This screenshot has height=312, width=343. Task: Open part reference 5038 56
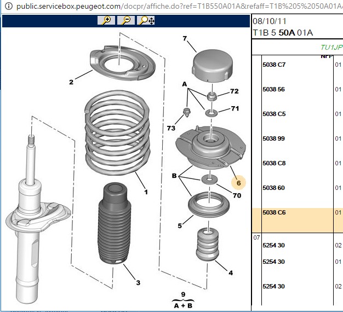coord(273,89)
